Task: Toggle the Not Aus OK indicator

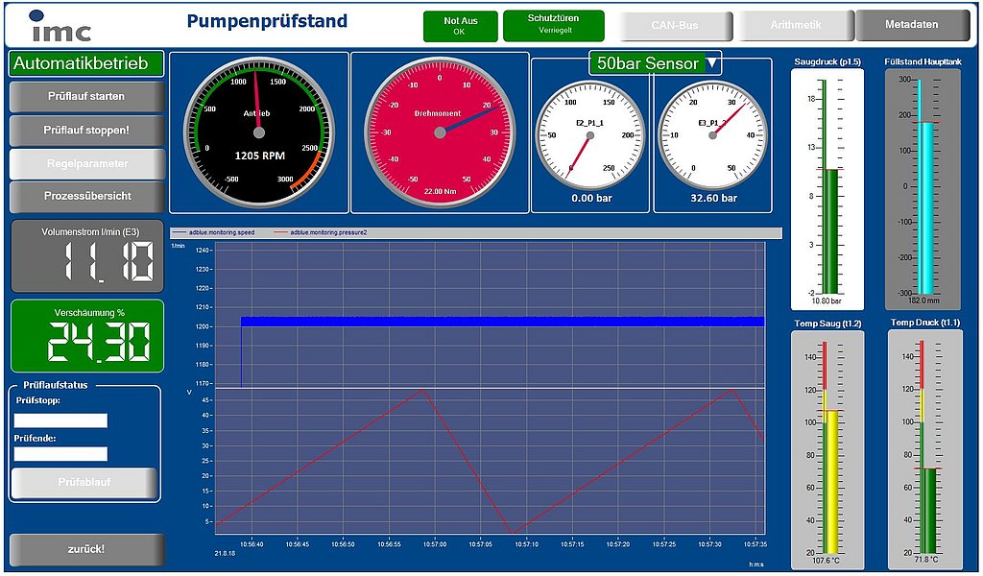Action: (460, 26)
